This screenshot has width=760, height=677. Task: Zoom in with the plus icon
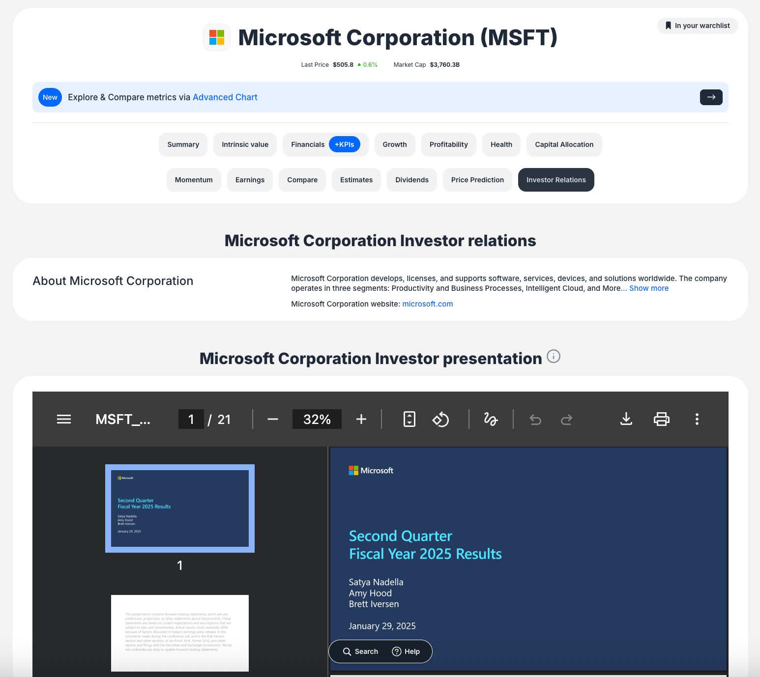coord(361,419)
